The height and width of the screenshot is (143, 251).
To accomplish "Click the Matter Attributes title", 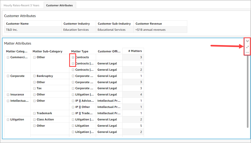I will coord(17,43).
